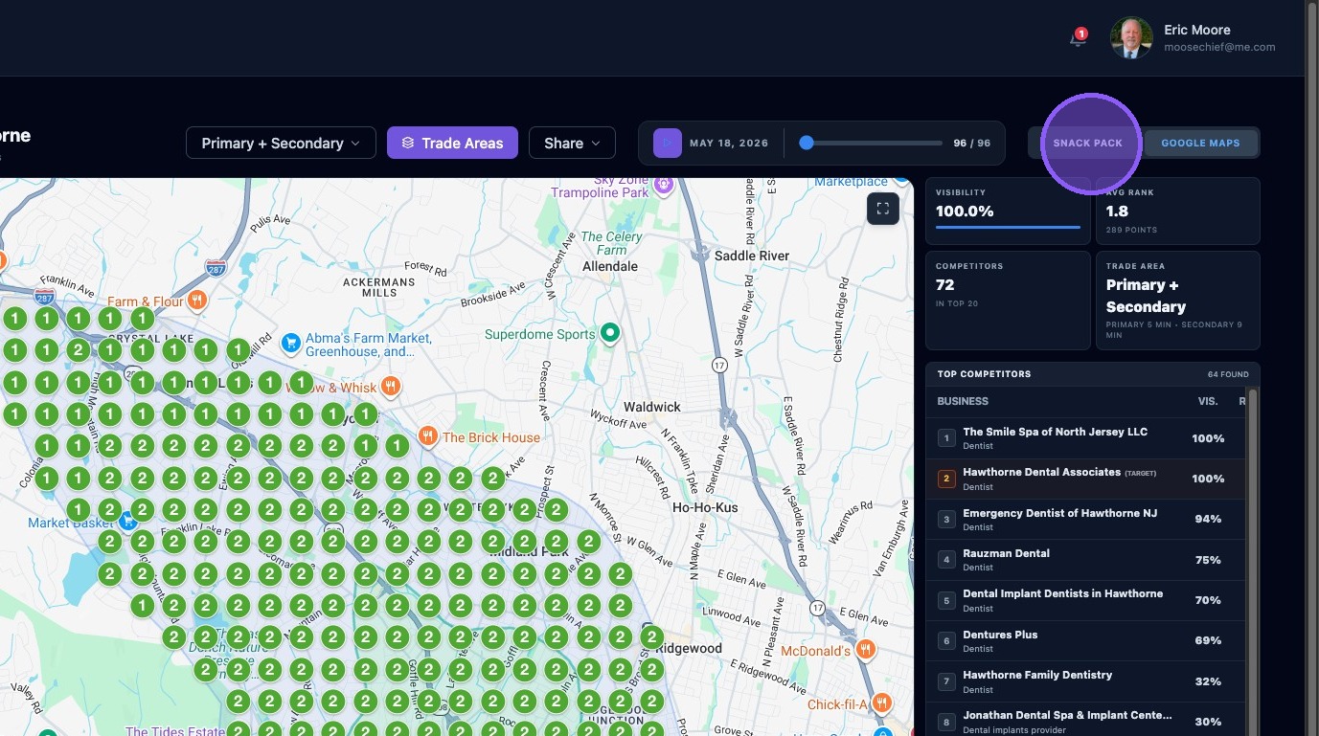Click the 64 FOUND label
The image size is (1319, 736).
click(x=1228, y=374)
